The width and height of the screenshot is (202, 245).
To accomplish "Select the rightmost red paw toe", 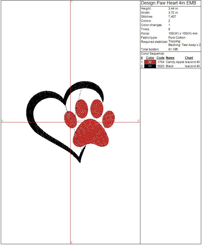I will pos(108,119).
